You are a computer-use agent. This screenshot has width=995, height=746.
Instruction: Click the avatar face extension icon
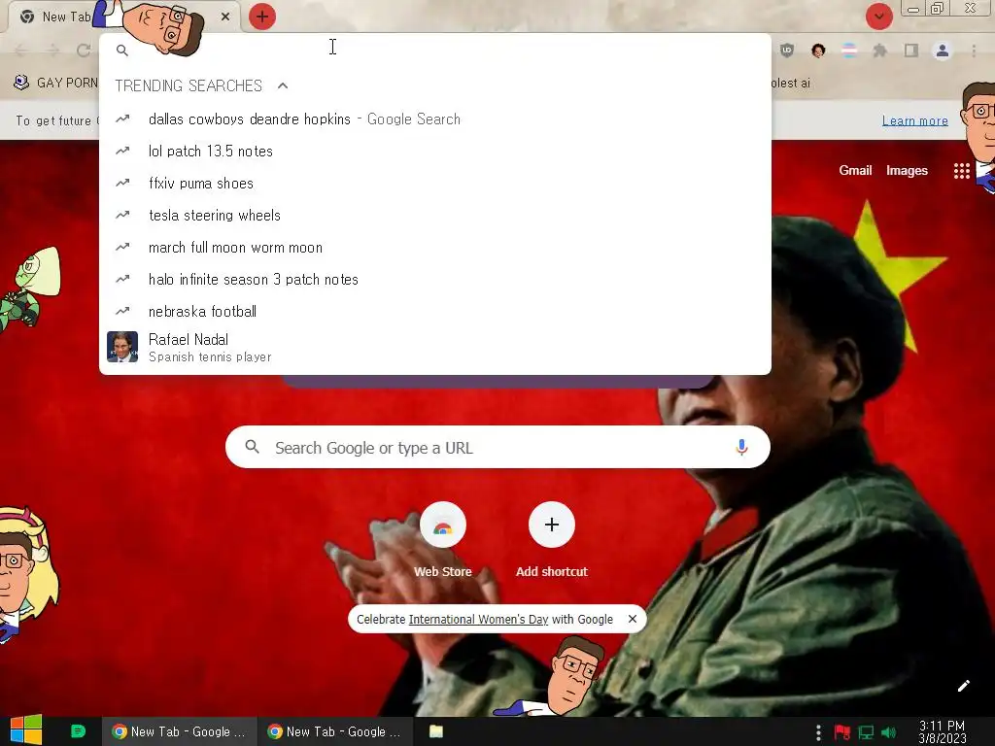[818, 51]
